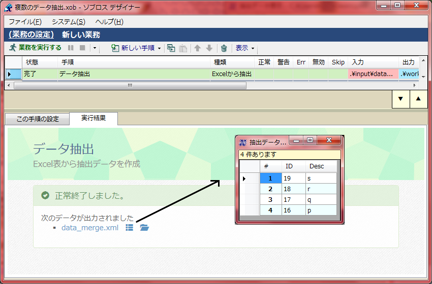Image resolution: width=432 pixels, height=284 pixels.
Task: Click the step list scroll left arrow
Action: click(x=9, y=86)
